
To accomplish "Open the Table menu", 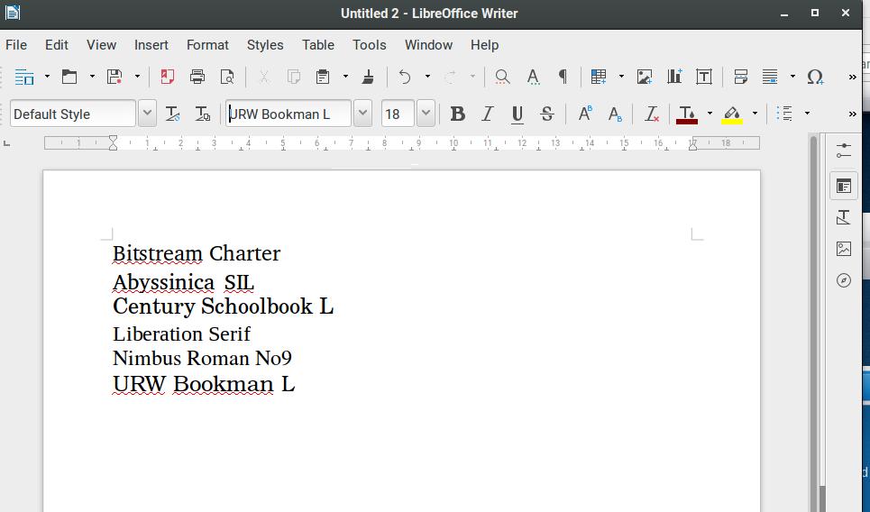I will click(x=317, y=45).
